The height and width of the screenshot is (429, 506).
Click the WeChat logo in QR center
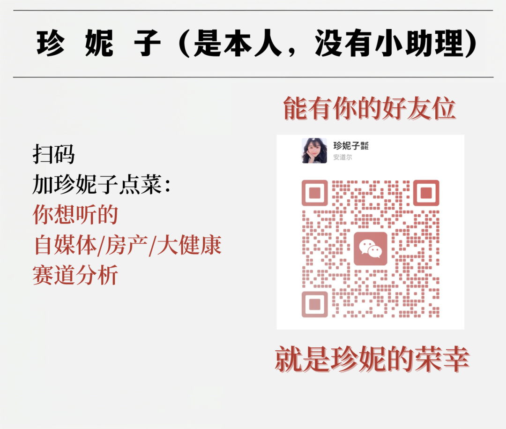[x=371, y=248]
